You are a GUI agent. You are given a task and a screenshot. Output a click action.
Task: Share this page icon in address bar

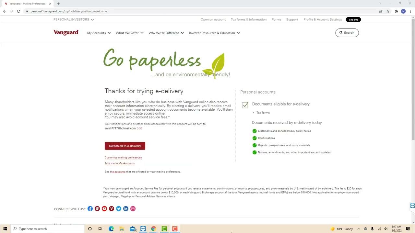(x=381, y=11)
